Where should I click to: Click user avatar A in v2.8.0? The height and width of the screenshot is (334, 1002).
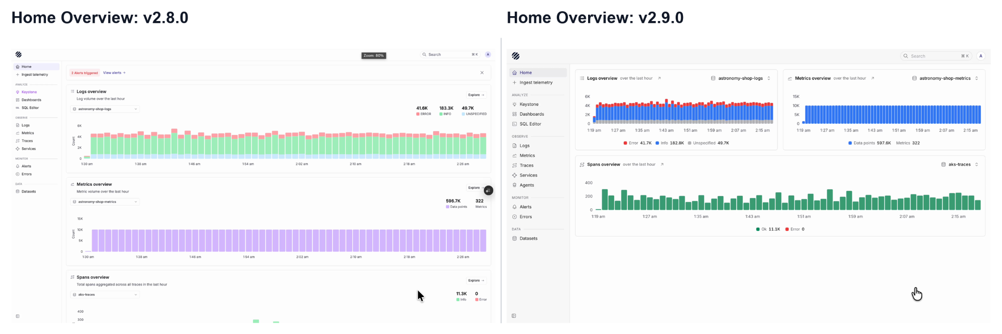488,54
